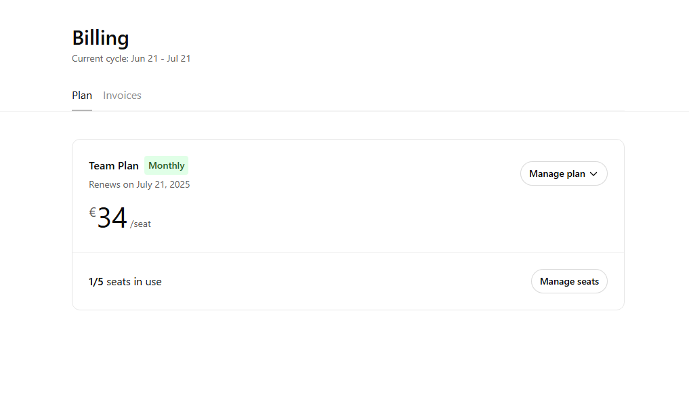The height and width of the screenshot is (393, 689).
Task: Click the Current cycle label text
Action: (100, 59)
